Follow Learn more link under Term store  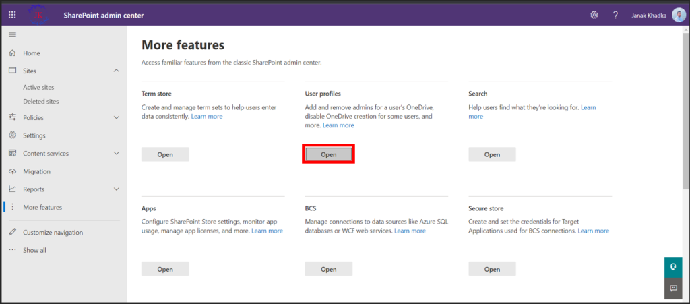(x=207, y=117)
